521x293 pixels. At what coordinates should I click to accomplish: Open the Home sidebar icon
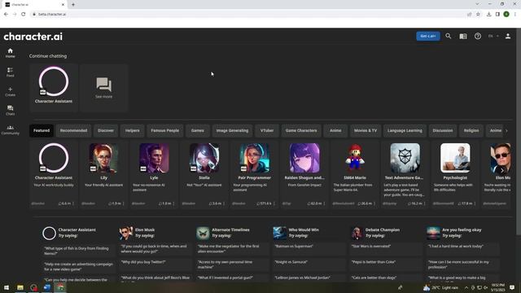click(10, 53)
